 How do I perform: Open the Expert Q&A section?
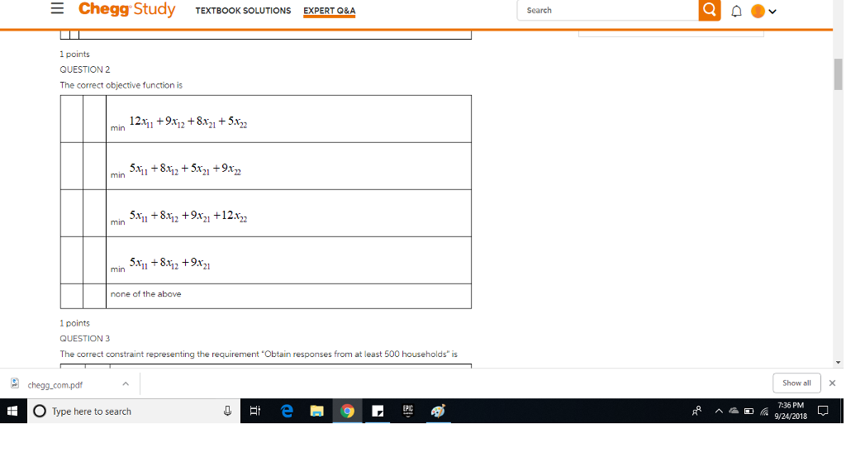[329, 11]
